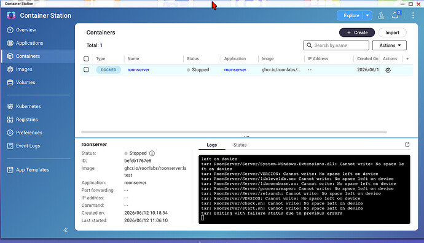Sort by the Created On column header
This screenshot has height=243, width=424.
point(367,58)
